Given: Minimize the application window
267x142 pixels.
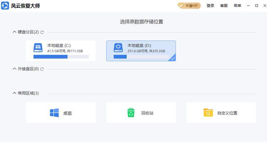Looking at the screenshot, I should click(248, 6).
